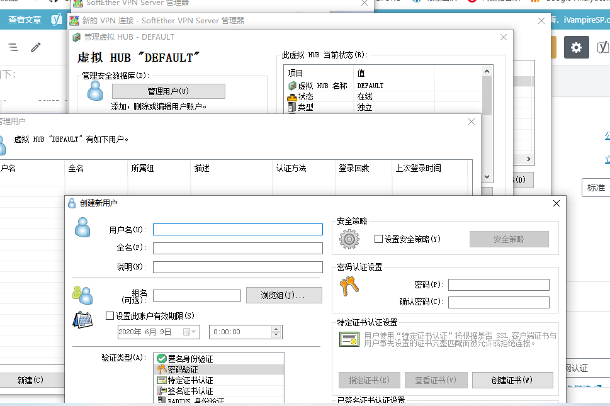Select password authentication type
This screenshot has width=610, height=406.
pyautogui.click(x=220, y=369)
